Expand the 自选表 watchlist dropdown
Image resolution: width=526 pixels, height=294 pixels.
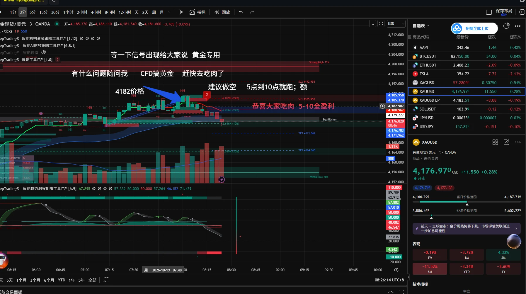(421, 26)
